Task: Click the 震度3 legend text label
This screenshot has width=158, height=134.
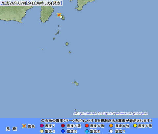Action: (x=72, y=131)
